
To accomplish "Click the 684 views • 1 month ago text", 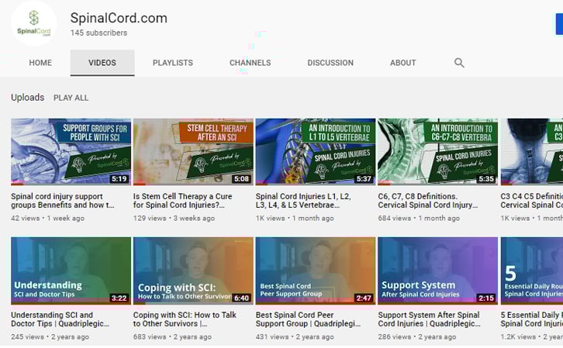I will pos(419,218).
